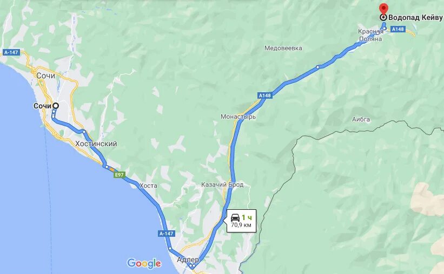The height and width of the screenshot is (274, 444).
Task: Click the A-147 road shield near Адлер
Action: [166, 234]
